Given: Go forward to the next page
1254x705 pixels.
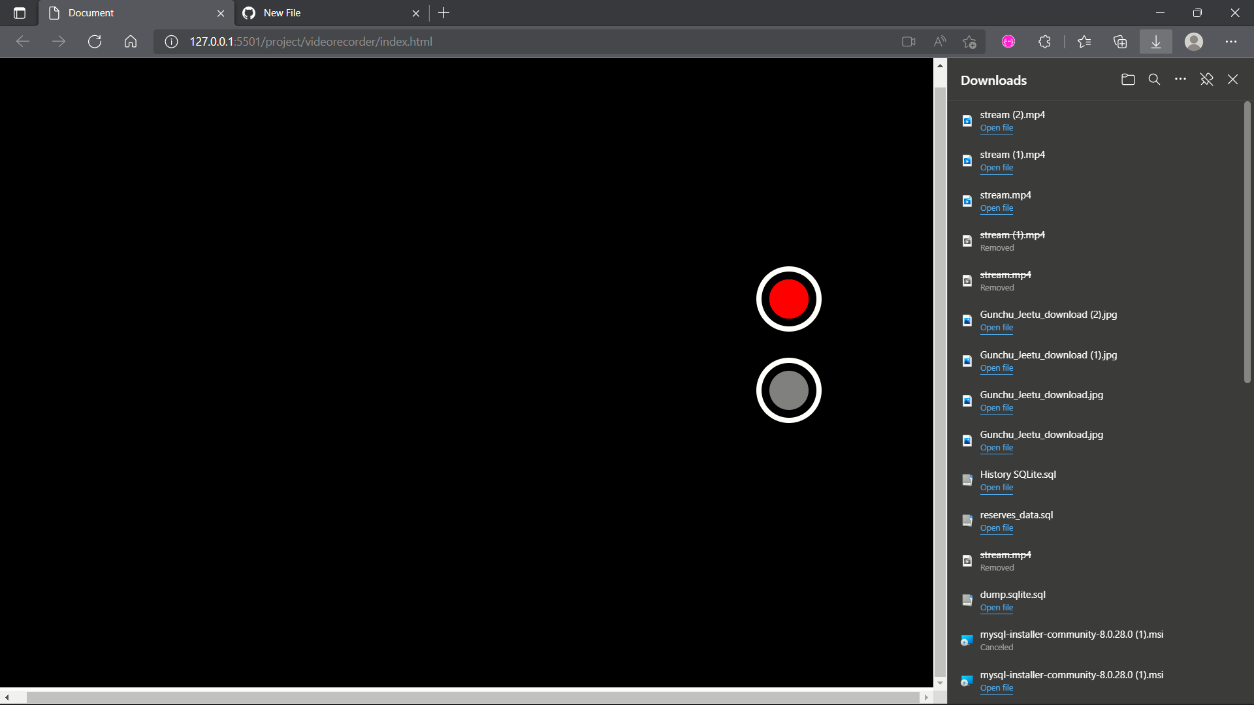Looking at the screenshot, I should point(59,42).
